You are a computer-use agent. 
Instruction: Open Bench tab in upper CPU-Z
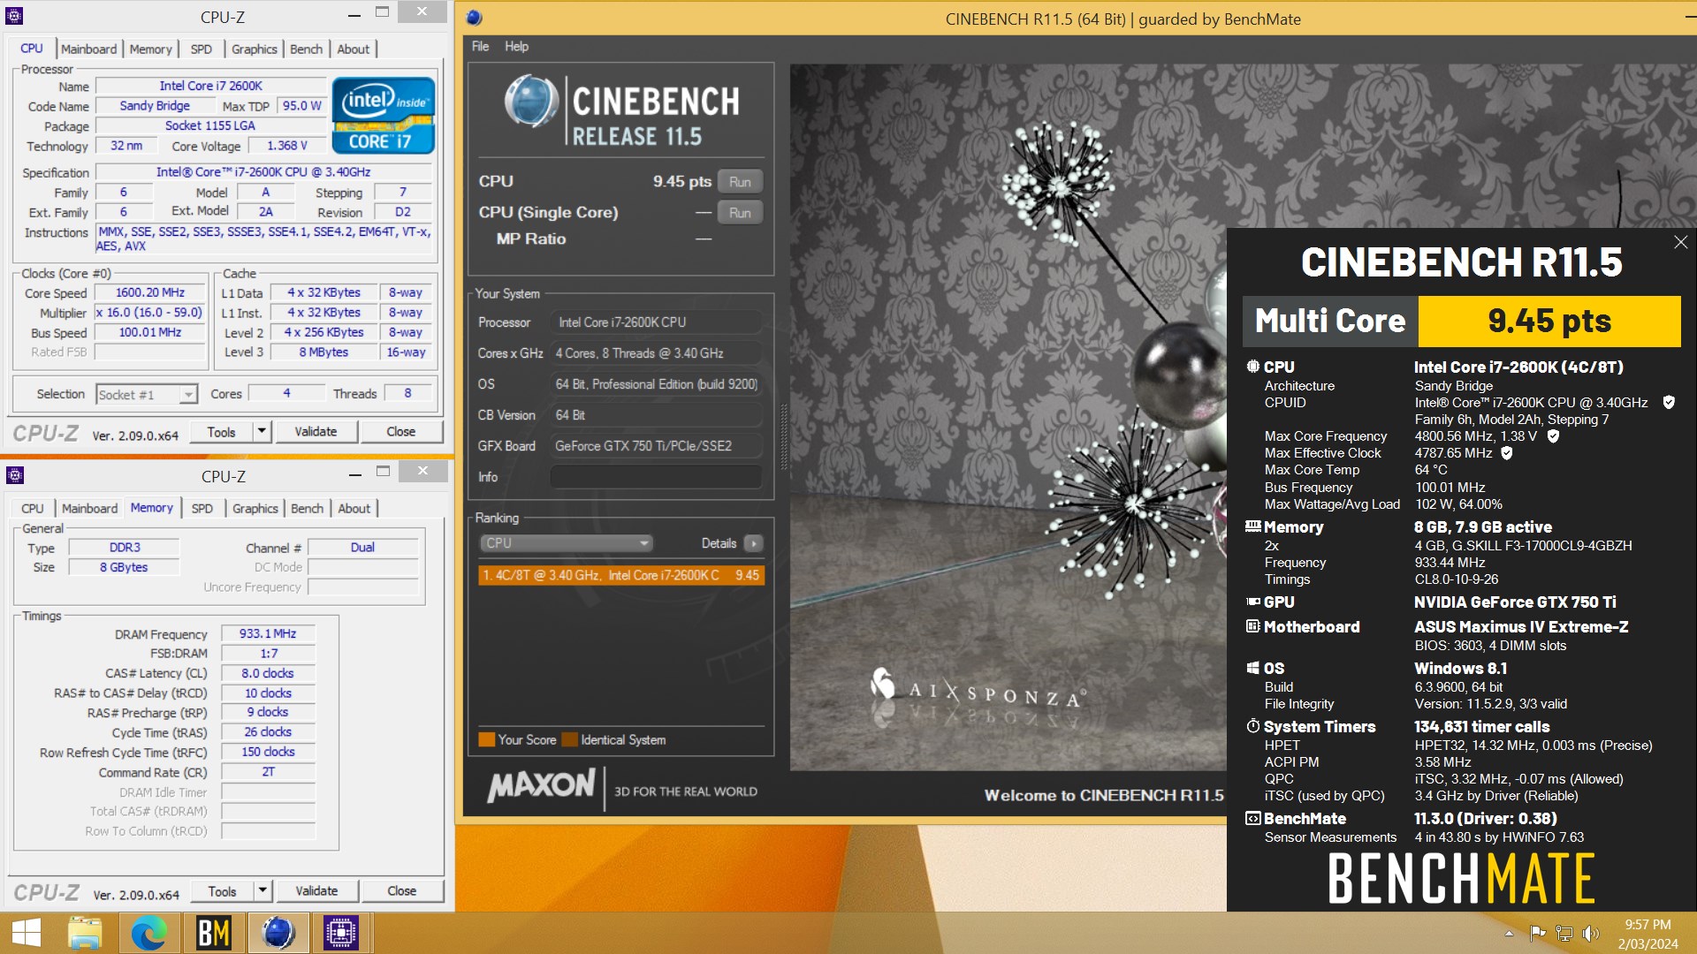pyautogui.click(x=307, y=49)
